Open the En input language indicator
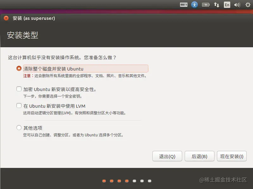Screen dimensions: 253x189 tap(227, 5)
